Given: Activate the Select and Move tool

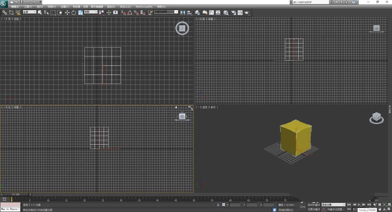Looking at the screenshot, I should pyautogui.click(x=67, y=12).
